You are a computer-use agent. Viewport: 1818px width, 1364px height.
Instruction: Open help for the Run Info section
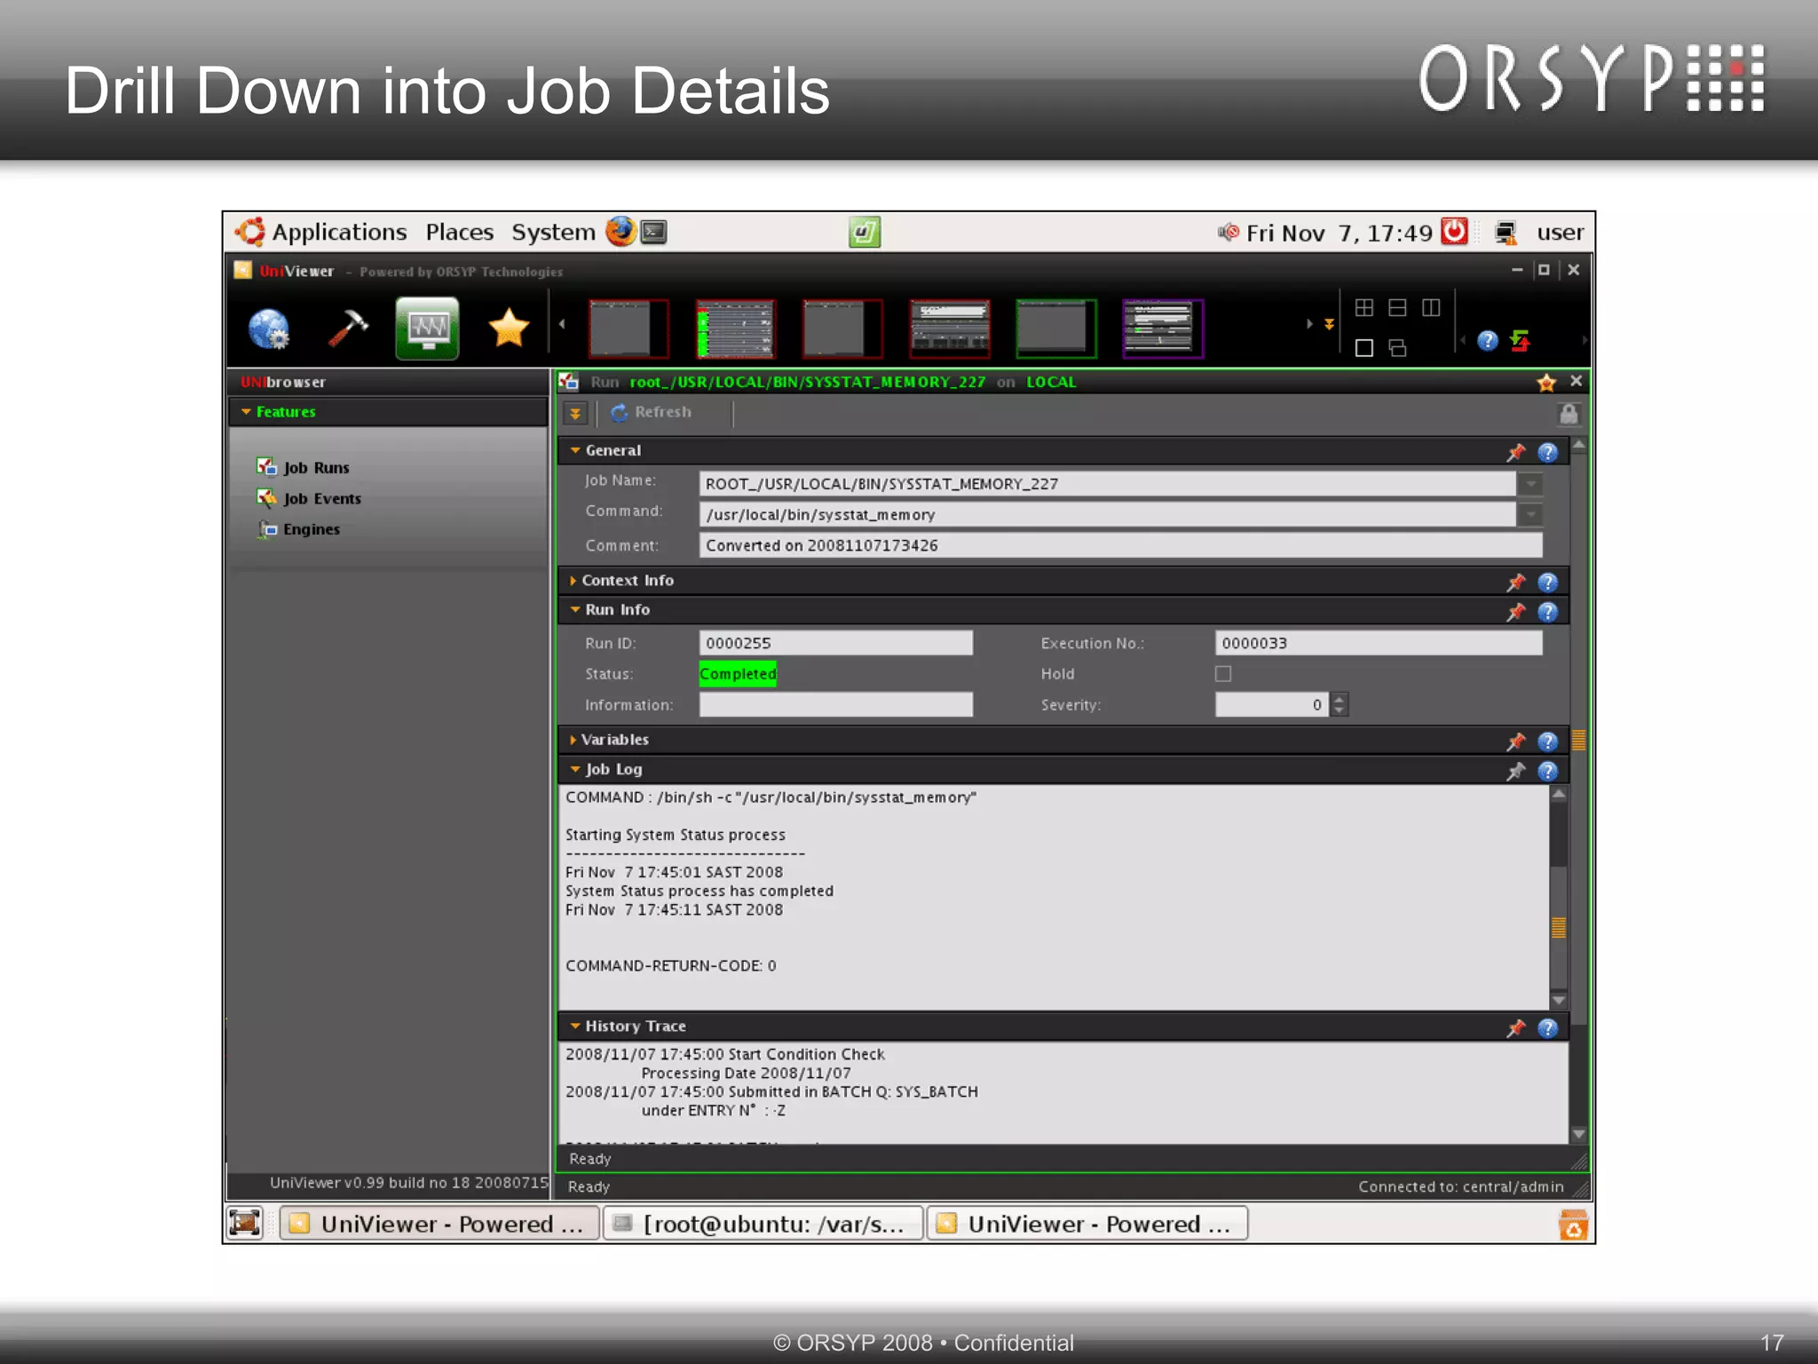click(x=1547, y=612)
